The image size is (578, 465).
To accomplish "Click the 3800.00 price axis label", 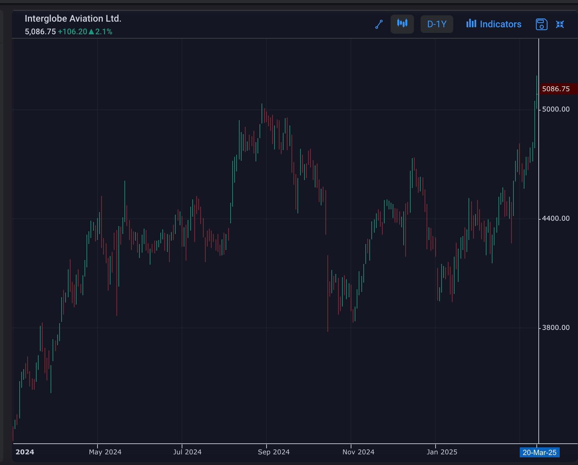I will (556, 328).
